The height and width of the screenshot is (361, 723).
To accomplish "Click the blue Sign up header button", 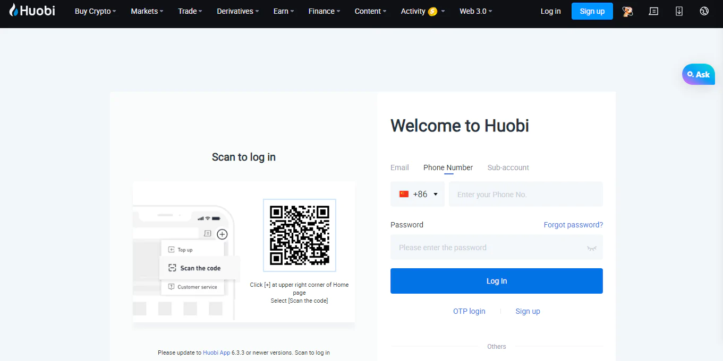I will point(592,11).
